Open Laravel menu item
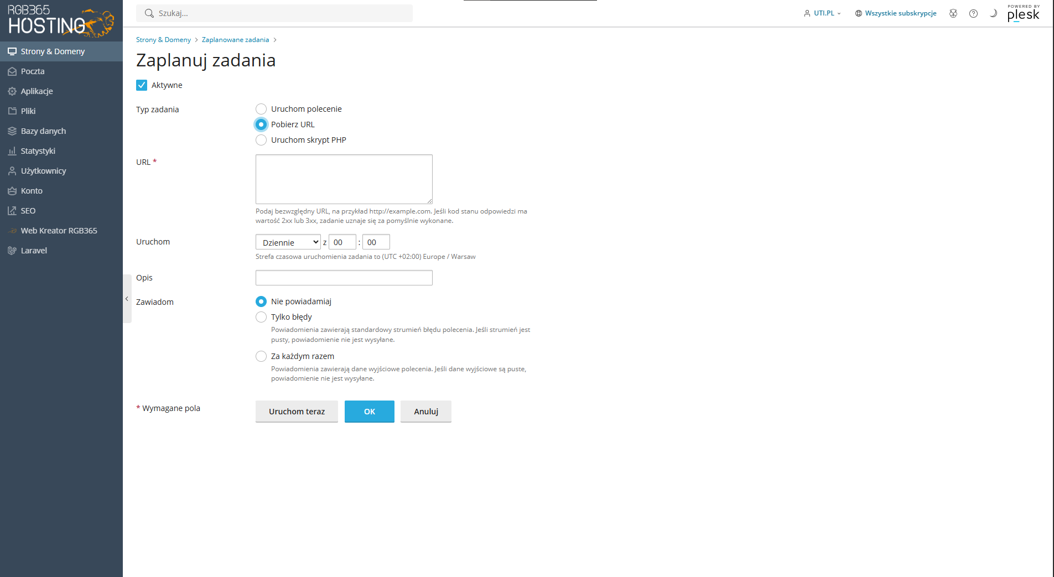Viewport: 1054px width, 577px height. tap(61, 251)
